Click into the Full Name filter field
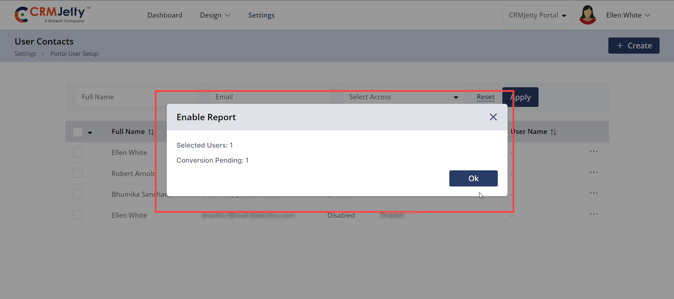The image size is (674, 299). 116,97
